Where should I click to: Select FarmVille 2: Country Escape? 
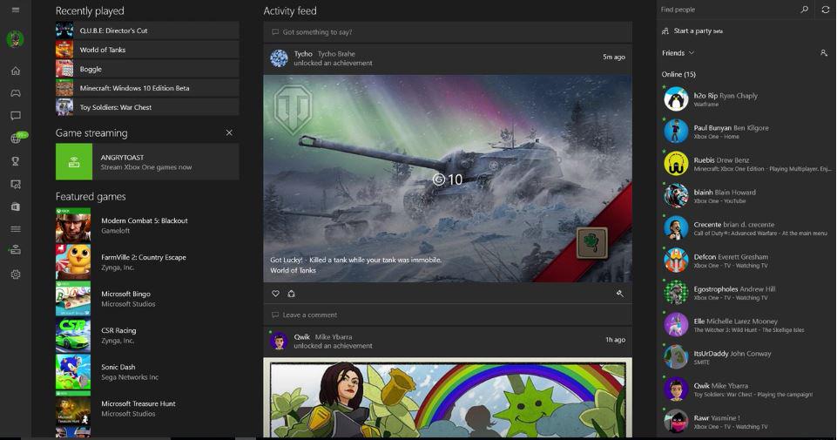pos(147,262)
